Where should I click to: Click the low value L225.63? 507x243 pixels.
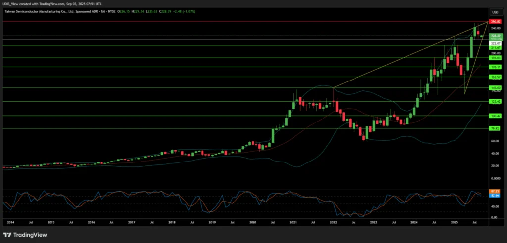coord(151,12)
